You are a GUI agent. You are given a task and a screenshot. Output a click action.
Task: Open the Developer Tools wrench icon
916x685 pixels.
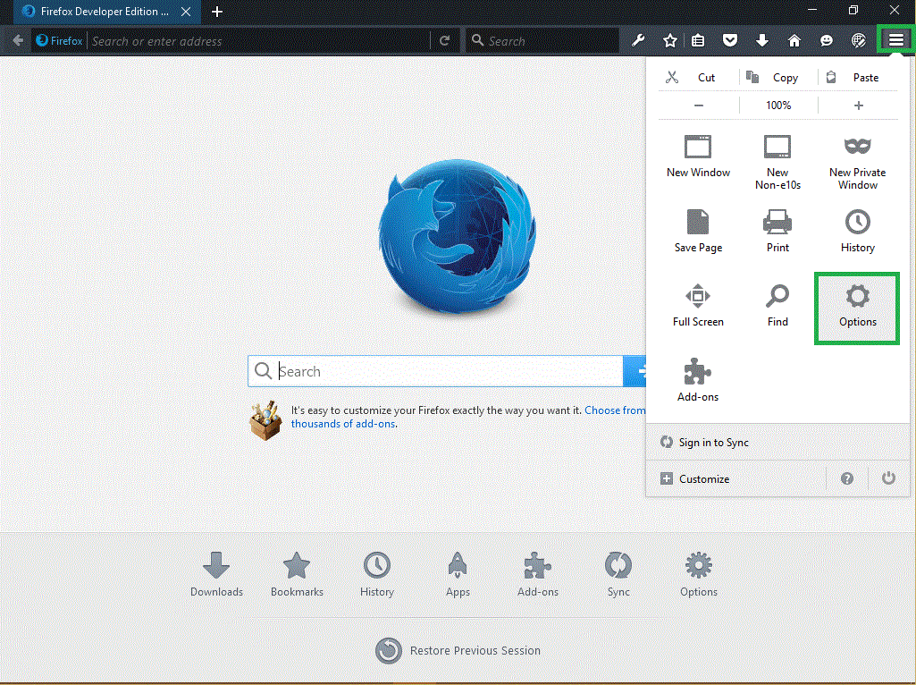[638, 40]
